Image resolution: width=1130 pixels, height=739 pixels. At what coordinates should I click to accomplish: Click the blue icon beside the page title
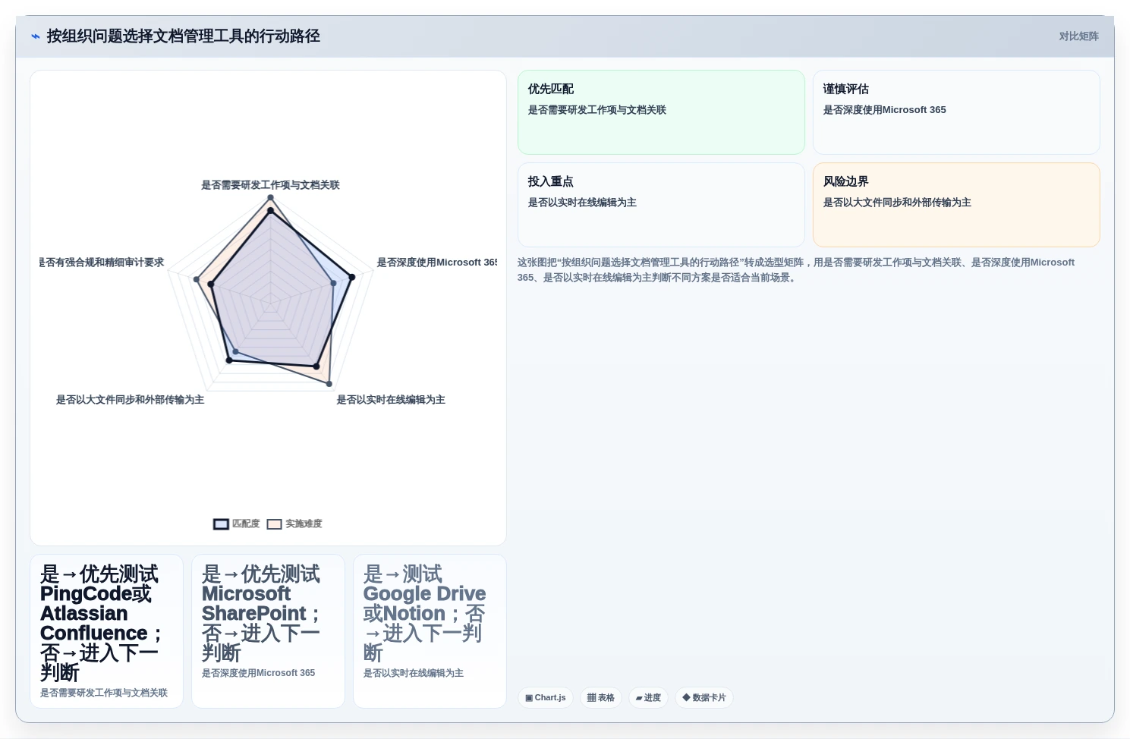[35, 36]
